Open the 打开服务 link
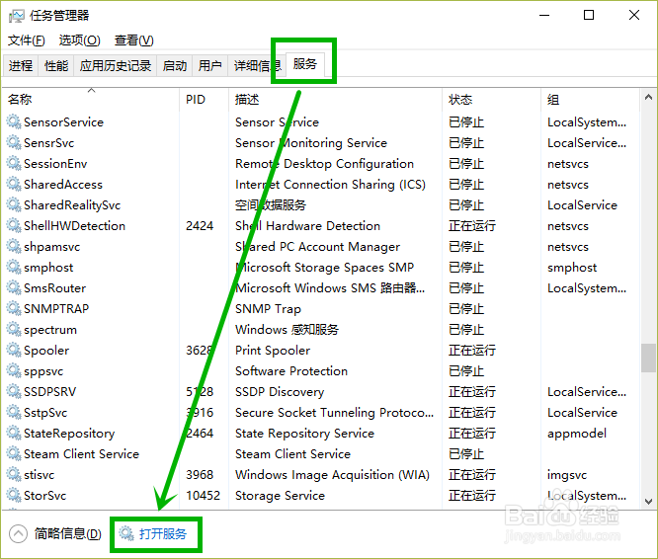This screenshot has height=559, width=658. [x=163, y=534]
